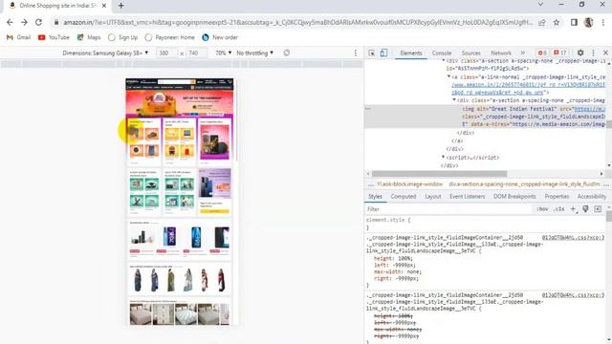Open the DevTools error counter

(x=542, y=53)
